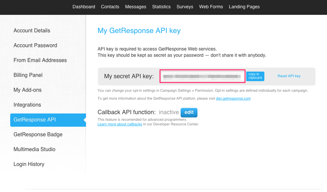The width and height of the screenshot is (327, 192).
Task: Follow the dev.getresponse.com link
Action: 233,99
